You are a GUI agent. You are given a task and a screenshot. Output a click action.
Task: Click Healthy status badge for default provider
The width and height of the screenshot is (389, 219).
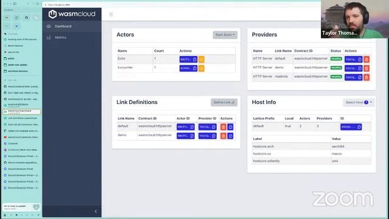click(336, 59)
